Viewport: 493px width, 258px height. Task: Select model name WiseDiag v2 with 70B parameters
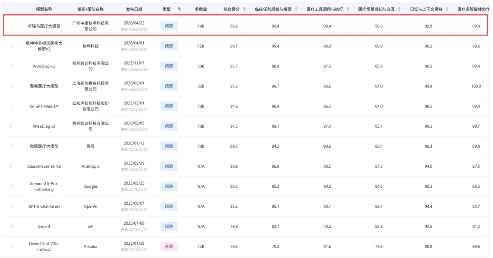click(x=44, y=126)
